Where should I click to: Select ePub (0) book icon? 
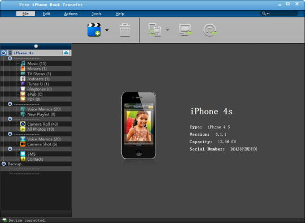click(23, 94)
